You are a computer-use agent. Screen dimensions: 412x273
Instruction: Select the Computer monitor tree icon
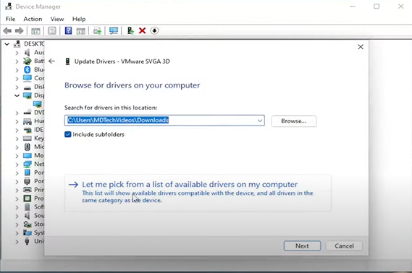point(27,78)
